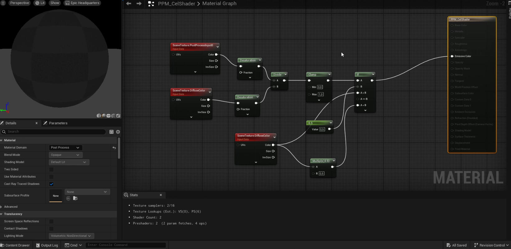This screenshot has width=511, height=249.
Task: Click the back navigation arrow in graph header
Action: (129, 4)
